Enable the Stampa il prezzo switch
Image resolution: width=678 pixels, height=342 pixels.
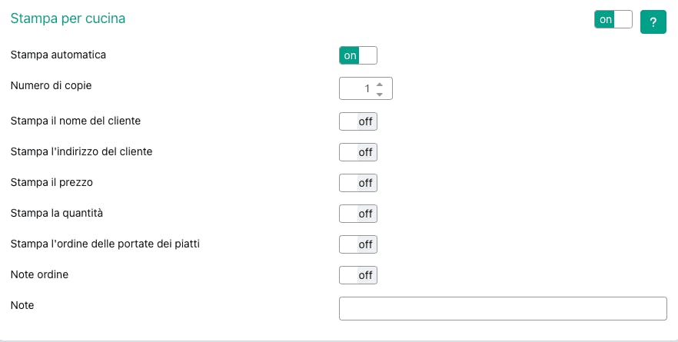(358, 183)
